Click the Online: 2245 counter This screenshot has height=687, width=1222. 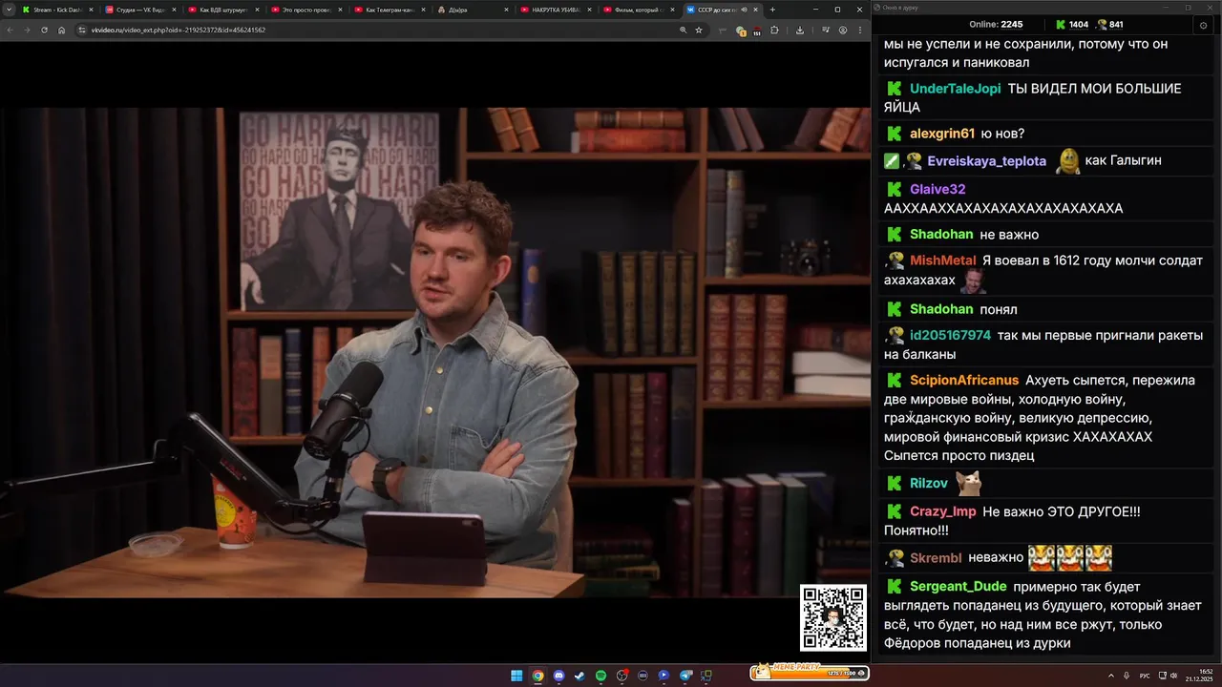pyautogui.click(x=995, y=25)
